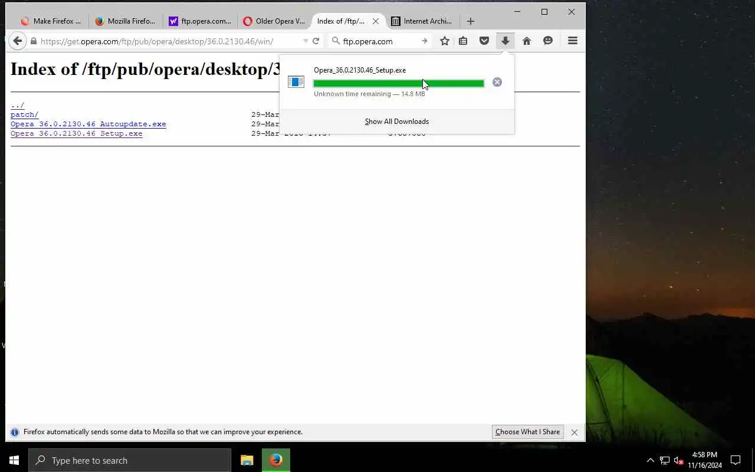Click the address bar URL field

(169, 41)
